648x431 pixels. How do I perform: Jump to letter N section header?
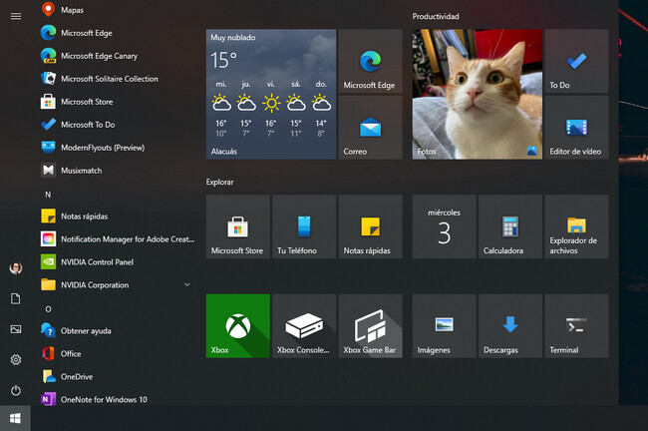48,195
